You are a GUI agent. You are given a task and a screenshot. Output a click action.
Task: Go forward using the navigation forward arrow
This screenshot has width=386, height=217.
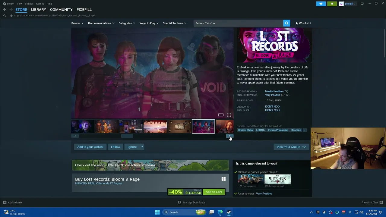click(x=11, y=10)
